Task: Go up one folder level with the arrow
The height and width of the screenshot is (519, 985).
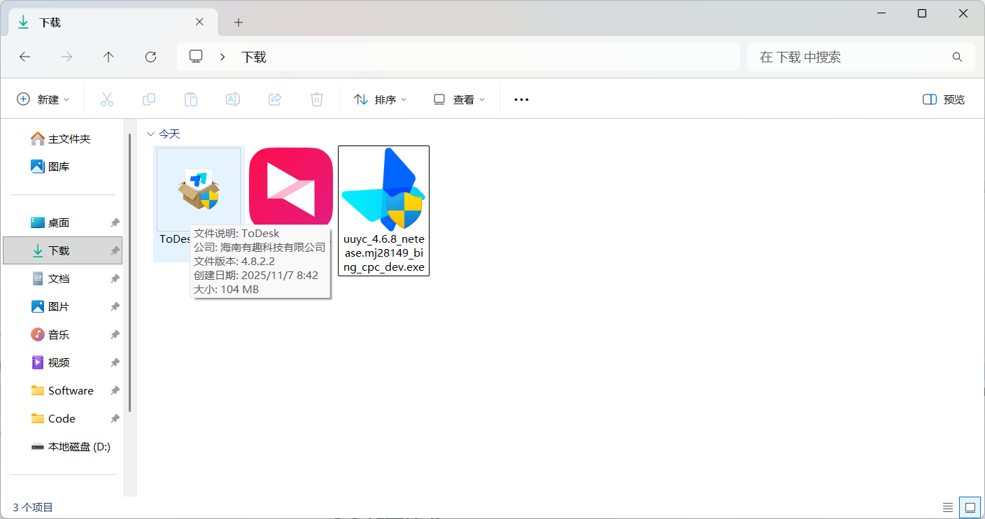Action: point(108,57)
